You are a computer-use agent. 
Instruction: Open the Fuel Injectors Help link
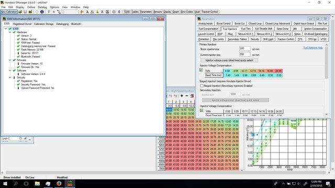(x=313, y=48)
